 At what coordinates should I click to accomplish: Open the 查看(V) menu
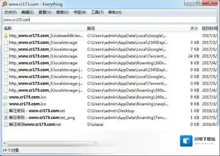point(45,12)
